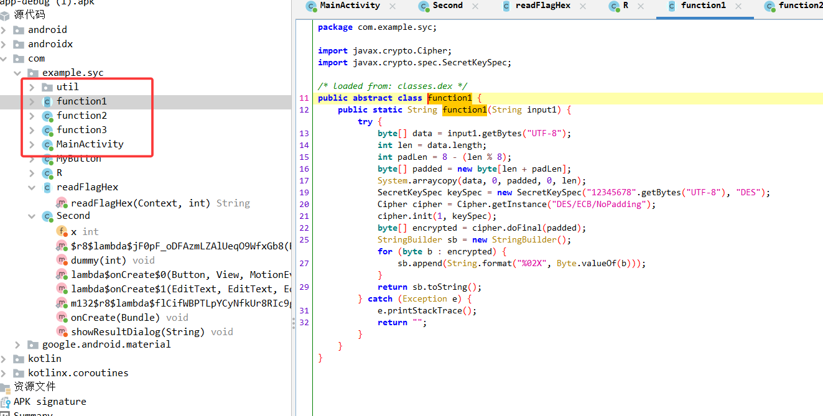The image size is (823, 416).
Task: Click the kotlin package folder icon
Action: [19, 359]
